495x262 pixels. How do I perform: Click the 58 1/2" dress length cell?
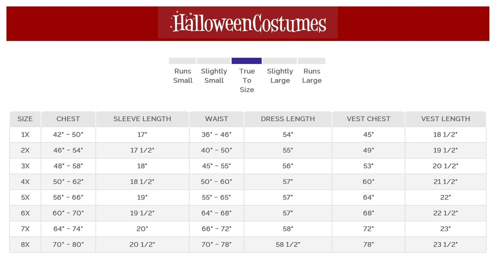click(288, 244)
